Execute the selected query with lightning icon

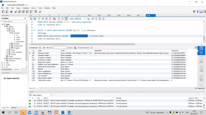point(39,19)
